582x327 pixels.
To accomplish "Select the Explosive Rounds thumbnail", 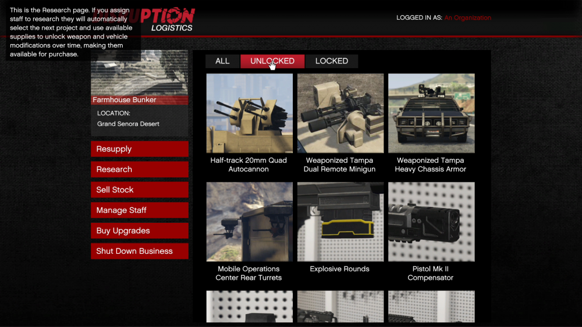I will 340,222.
